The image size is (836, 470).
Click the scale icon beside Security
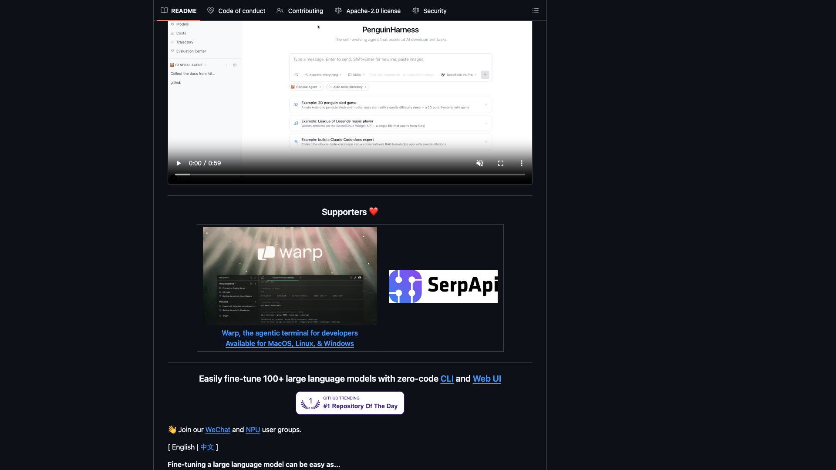click(416, 10)
